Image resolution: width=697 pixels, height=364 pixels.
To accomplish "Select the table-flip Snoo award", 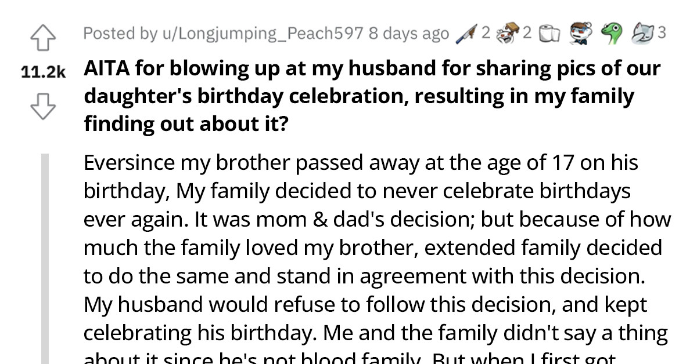I will pyautogui.click(x=508, y=33).
